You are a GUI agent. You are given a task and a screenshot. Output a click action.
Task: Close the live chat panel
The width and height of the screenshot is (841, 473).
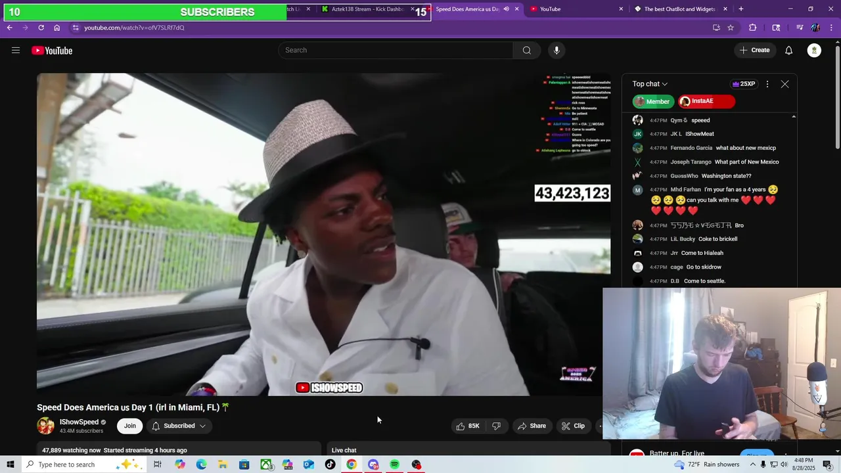(x=784, y=84)
